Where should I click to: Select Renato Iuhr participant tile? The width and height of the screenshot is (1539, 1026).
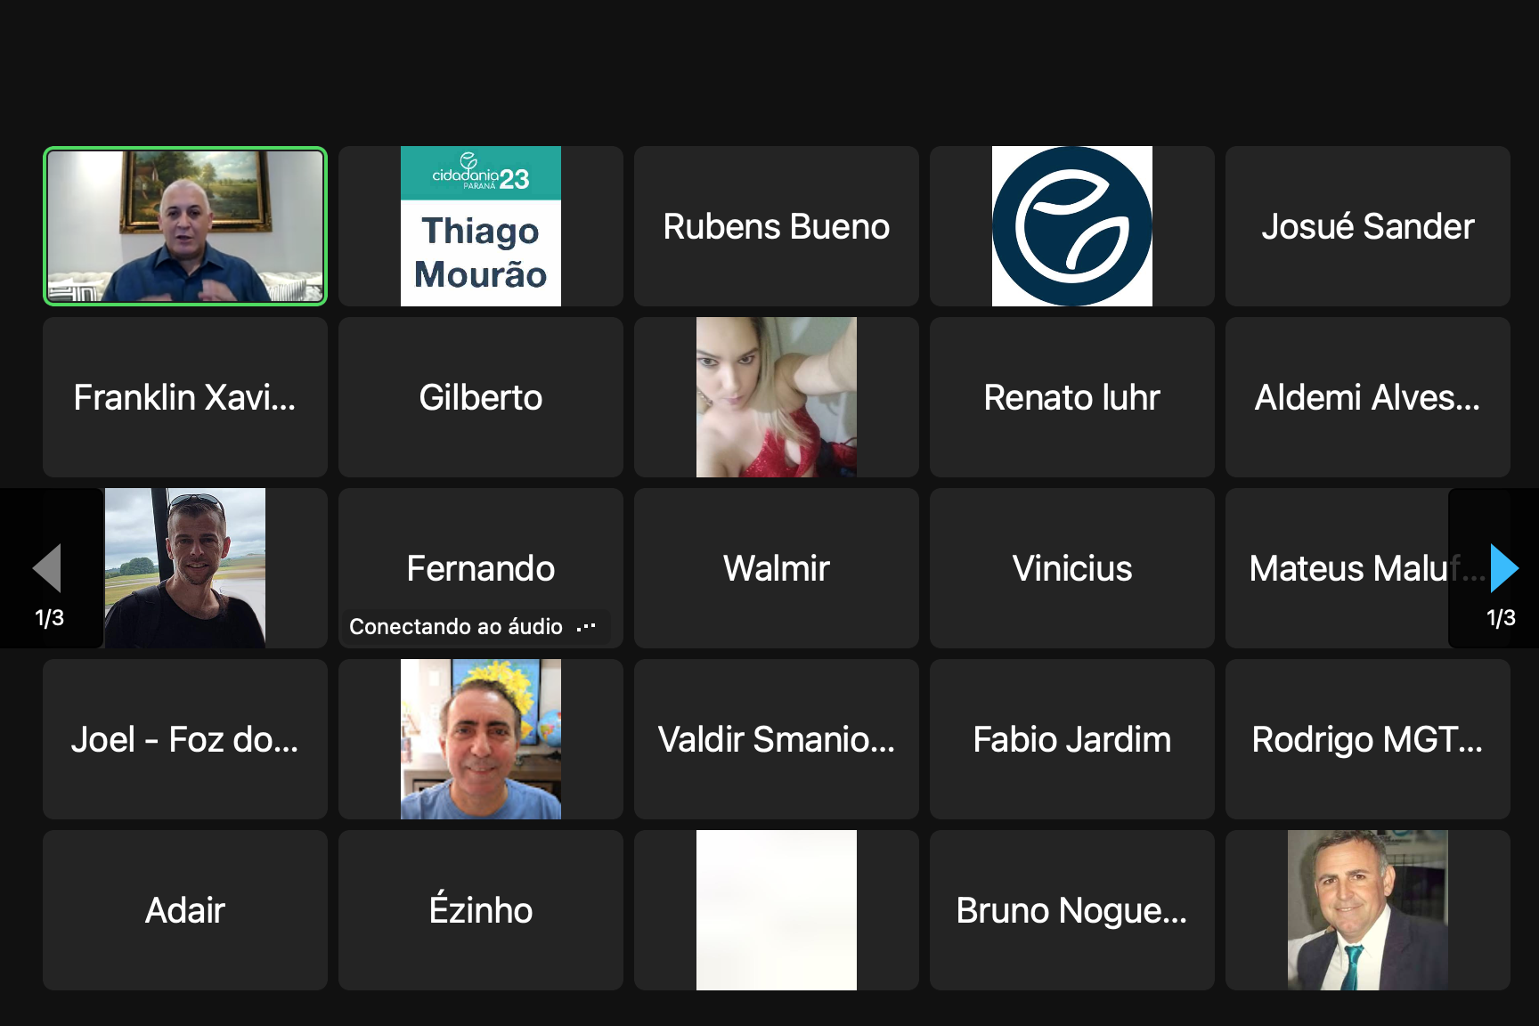(1072, 397)
